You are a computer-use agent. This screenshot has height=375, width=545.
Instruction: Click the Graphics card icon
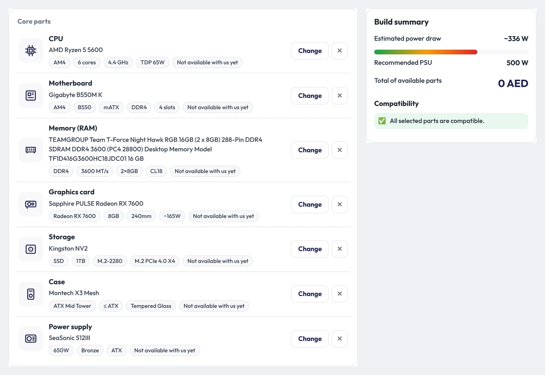(31, 204)
